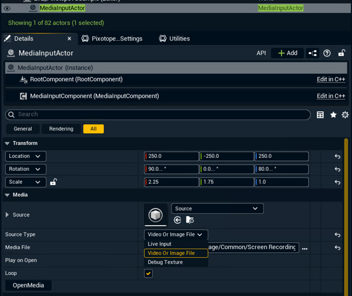The image size is (352, 296).
Task: Toggle visibility eye of MediaInputActor row
Action: coord(7,9)
